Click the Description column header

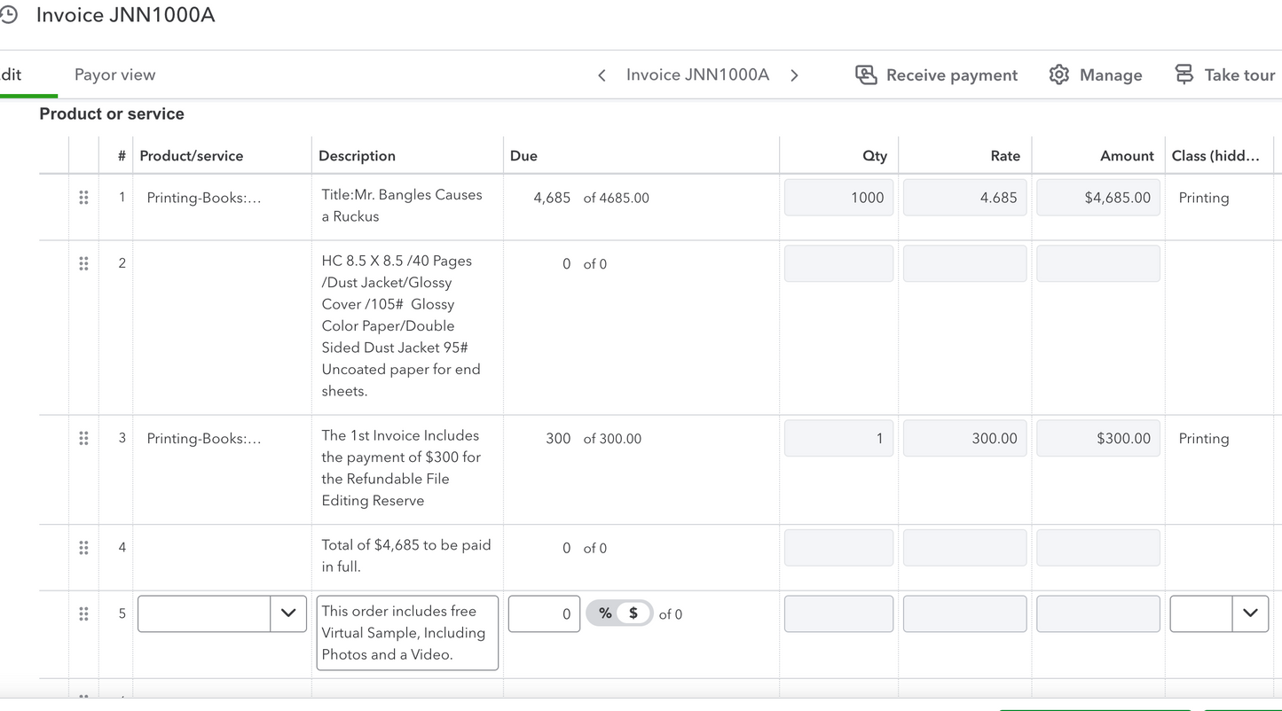358,156
